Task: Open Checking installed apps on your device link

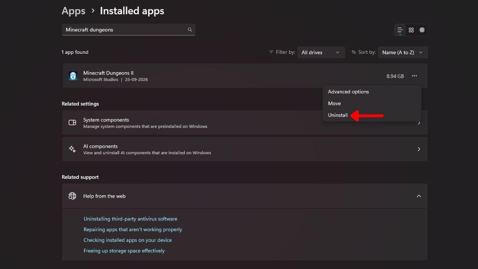Action: (127, 240)
